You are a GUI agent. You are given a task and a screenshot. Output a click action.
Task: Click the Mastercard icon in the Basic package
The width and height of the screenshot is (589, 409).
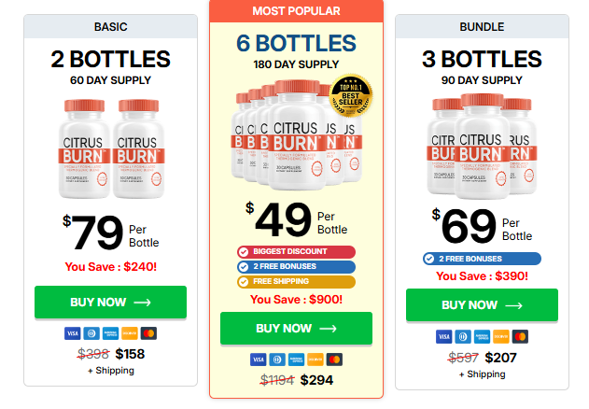click(x=148, y=333)
